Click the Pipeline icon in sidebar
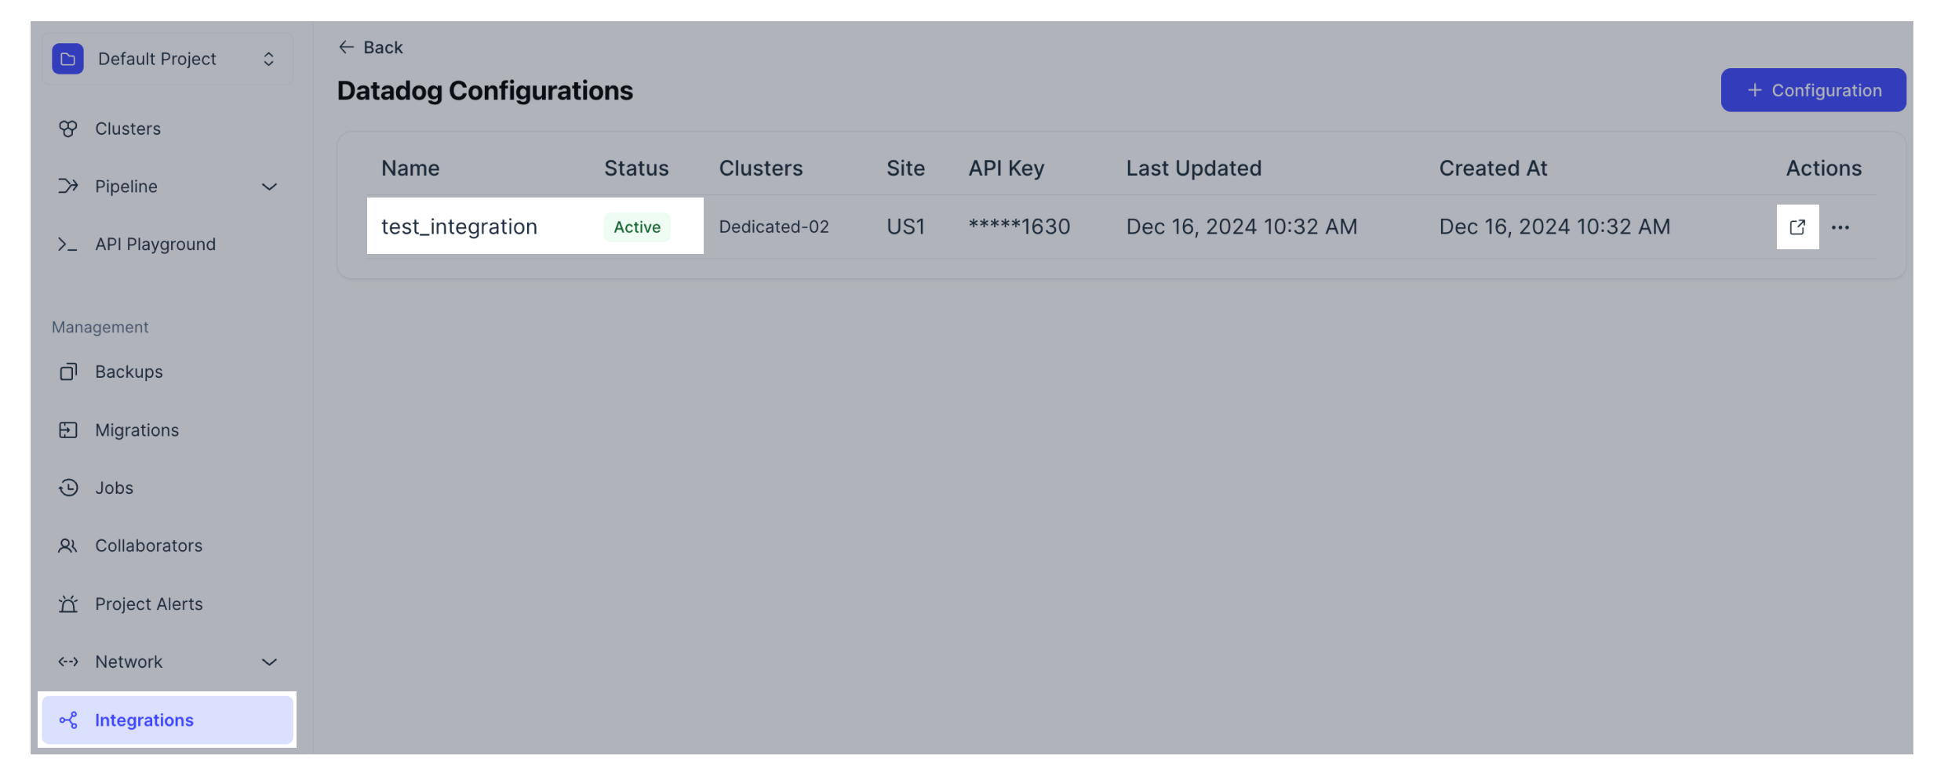The width and height of the screenshot is (1944, 776). (x=68, y=187)
